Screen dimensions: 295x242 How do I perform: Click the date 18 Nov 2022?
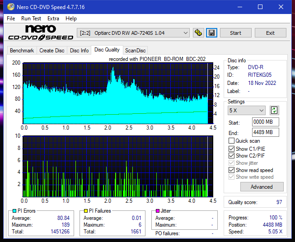pyautogui.click(x=262, y=83)
